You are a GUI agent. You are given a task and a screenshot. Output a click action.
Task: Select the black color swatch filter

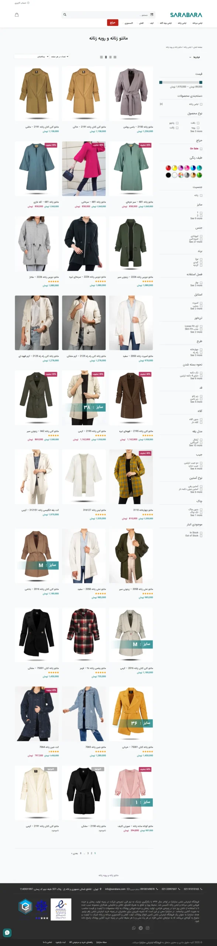tap(168, 175)
